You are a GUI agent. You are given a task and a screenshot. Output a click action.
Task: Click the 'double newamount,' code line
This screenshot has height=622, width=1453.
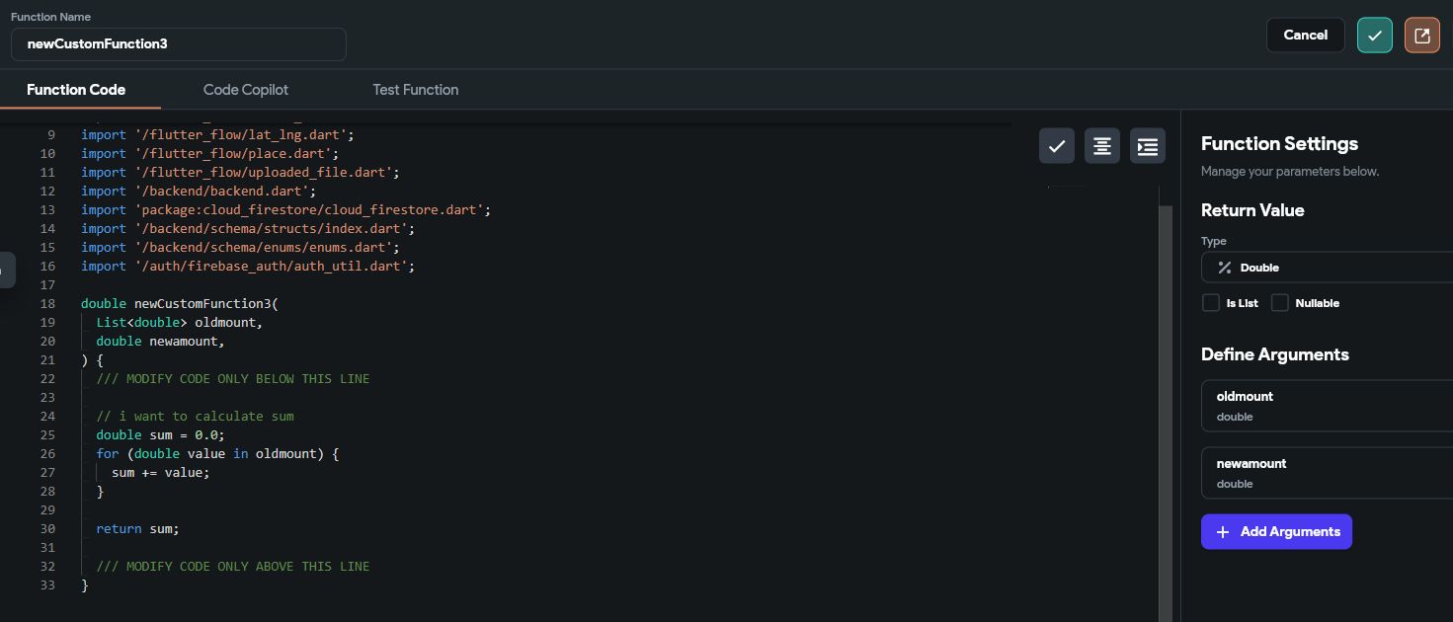point(161,341)
